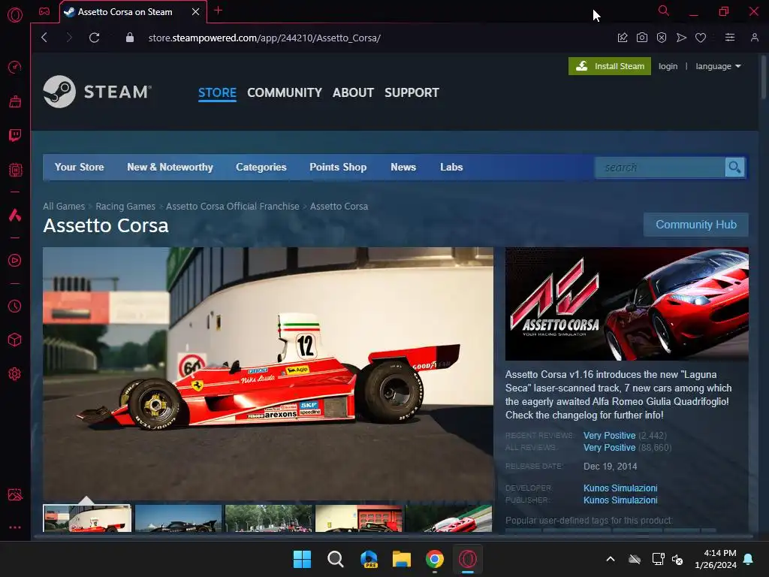Click the login link
Screen dimensions: 769x577
coord(668,66)
